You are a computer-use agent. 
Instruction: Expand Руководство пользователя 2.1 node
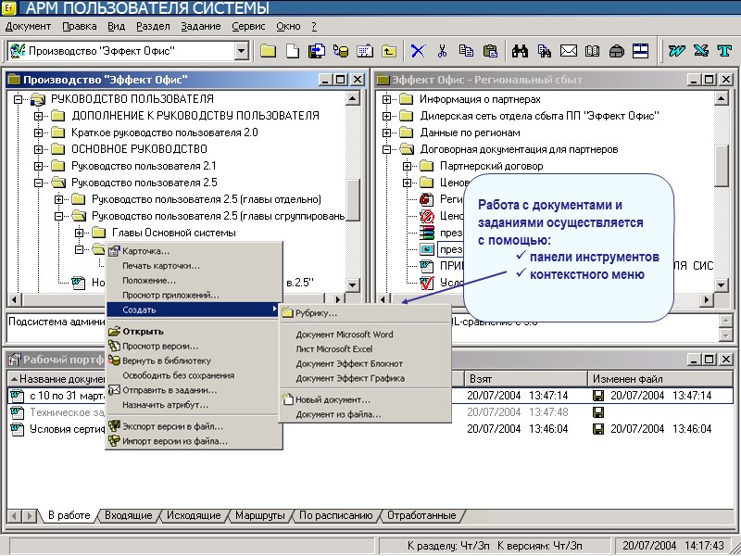coord(38,166)
